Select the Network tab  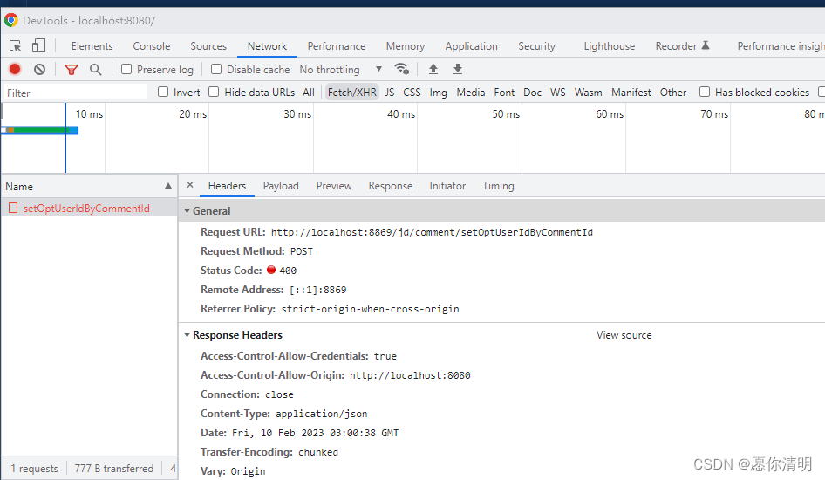[267, 46]
